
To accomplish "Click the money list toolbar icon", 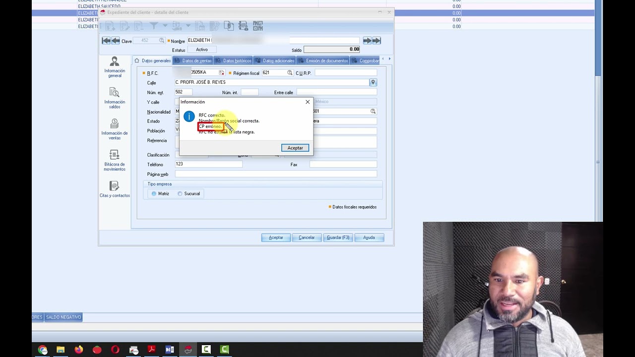I will pos(215,26).
